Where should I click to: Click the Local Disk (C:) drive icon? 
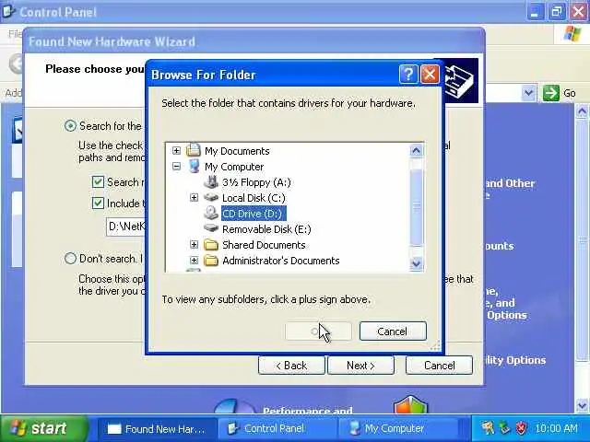(x=211, y=197)
